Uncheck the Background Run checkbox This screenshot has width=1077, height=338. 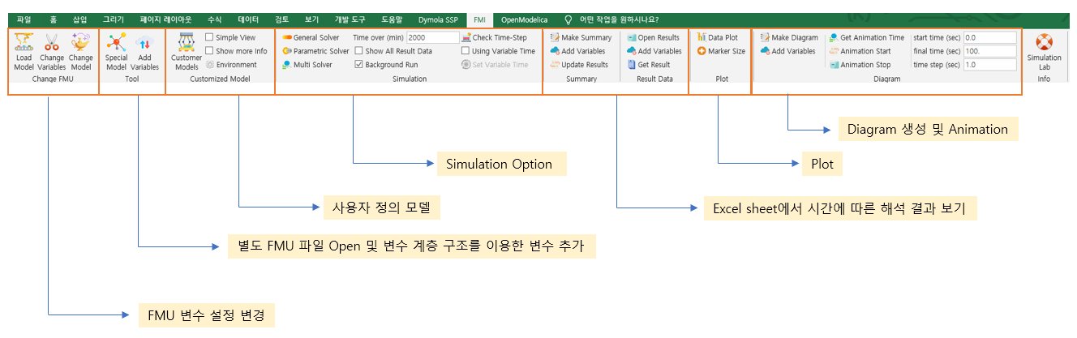coord(358,65)
